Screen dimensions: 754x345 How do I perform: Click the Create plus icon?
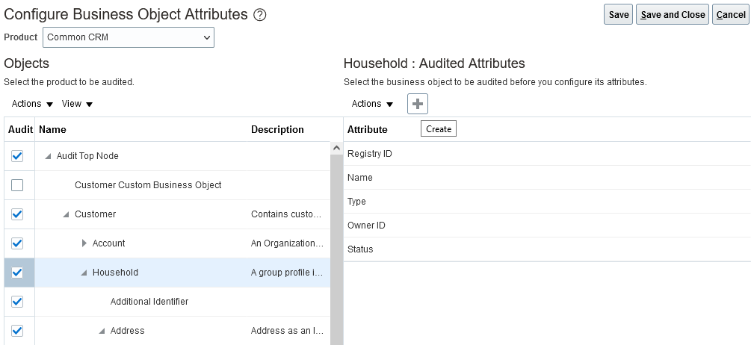click(x=418, y=104)
